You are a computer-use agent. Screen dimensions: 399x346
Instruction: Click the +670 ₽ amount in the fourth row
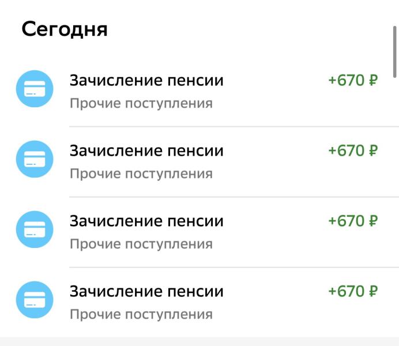(353, 291)
